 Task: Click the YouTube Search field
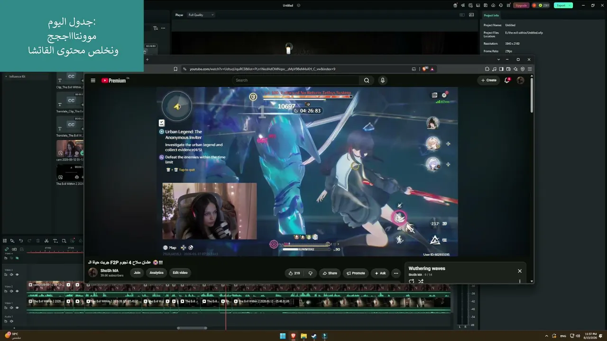coord(296,81)
